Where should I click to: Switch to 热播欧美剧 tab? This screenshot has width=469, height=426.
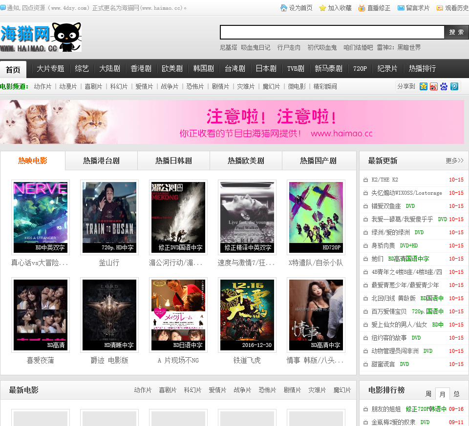(246, 161)
